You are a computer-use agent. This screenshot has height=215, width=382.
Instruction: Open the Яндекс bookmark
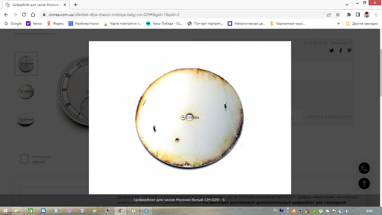(x=55, y=24)
